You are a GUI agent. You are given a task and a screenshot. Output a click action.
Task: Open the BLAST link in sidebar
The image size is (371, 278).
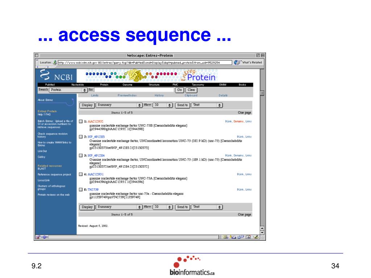coord(42,169)
